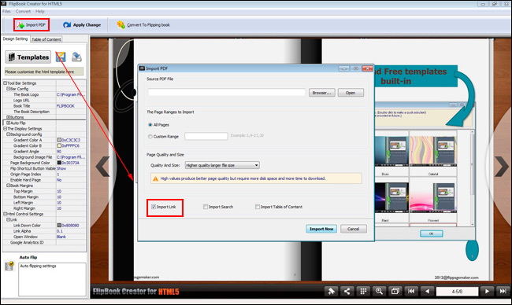Select the Open Window value Blank
Screen dimensions: 512x305
point(61,237)
